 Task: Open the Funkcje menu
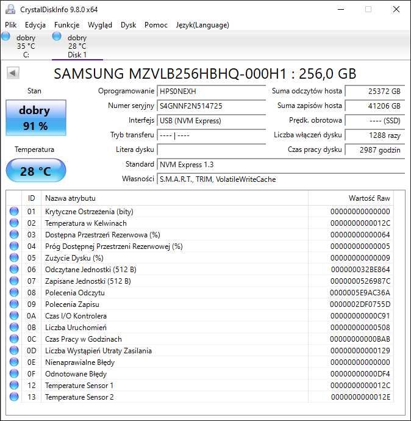[x=67, y=25]
